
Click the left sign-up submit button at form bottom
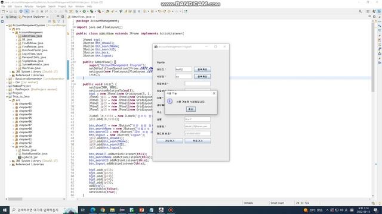coord(170,141)
